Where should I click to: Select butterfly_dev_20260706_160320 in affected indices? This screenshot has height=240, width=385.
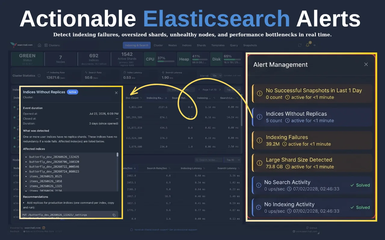[54, 162]
